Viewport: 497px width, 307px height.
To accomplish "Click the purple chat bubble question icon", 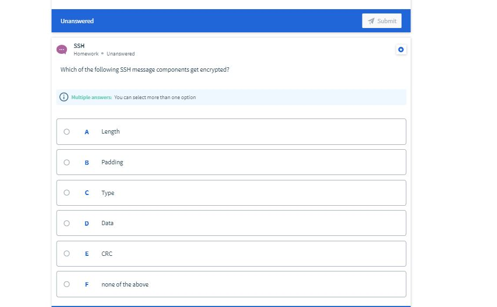I will [x=62, y=50].
